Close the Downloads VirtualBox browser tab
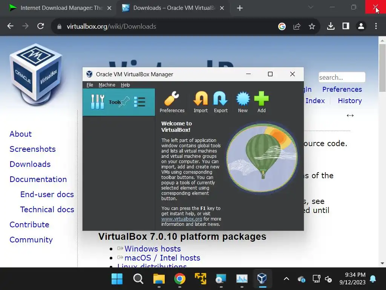Viewport: 386px width, 290px height. pos(222,8)
